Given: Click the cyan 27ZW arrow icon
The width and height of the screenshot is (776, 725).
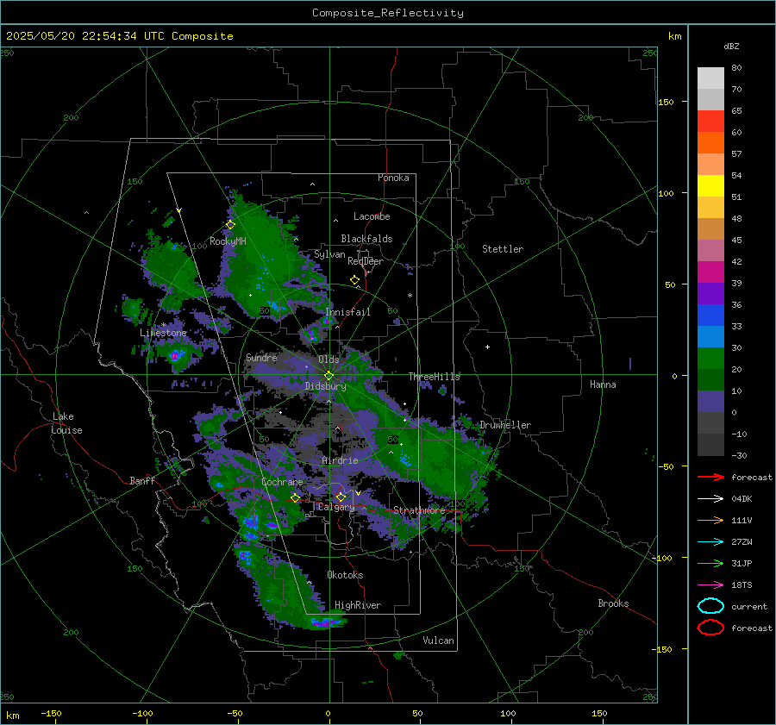Looking at the screenshot, I should pyautogui.click(x=710, y=542).
